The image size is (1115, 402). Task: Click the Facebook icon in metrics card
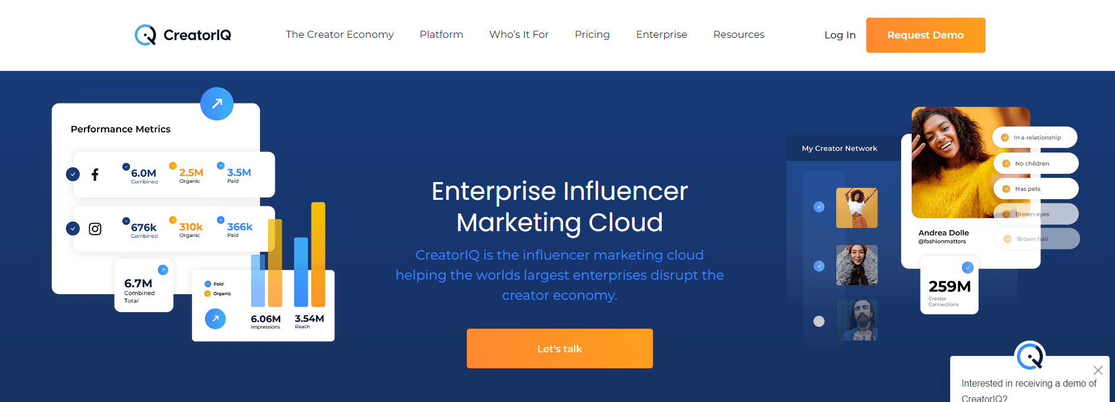(95, 174)
